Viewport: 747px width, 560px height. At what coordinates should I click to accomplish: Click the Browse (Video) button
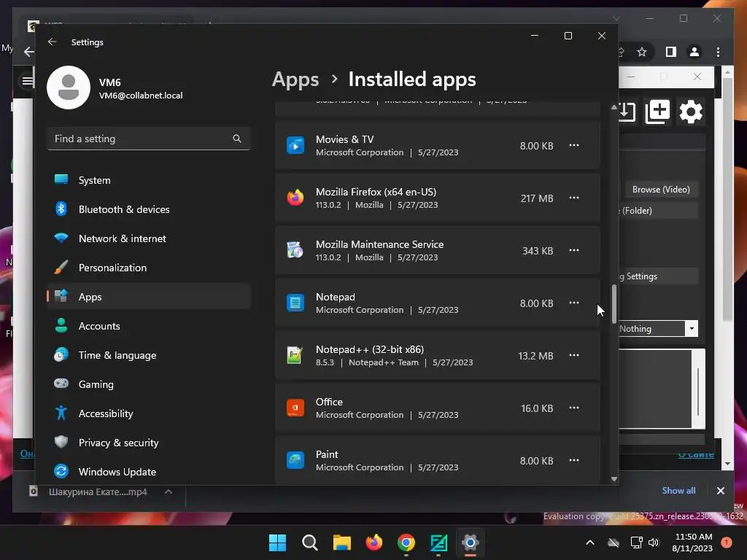click(661, 190)
